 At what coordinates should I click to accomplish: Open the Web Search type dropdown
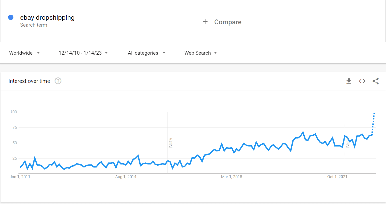tap(201, 53)
